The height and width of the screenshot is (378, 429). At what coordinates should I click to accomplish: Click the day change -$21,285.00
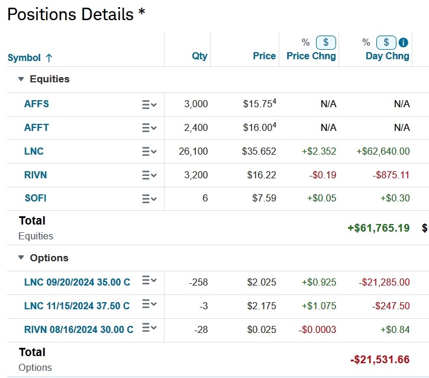384,282
